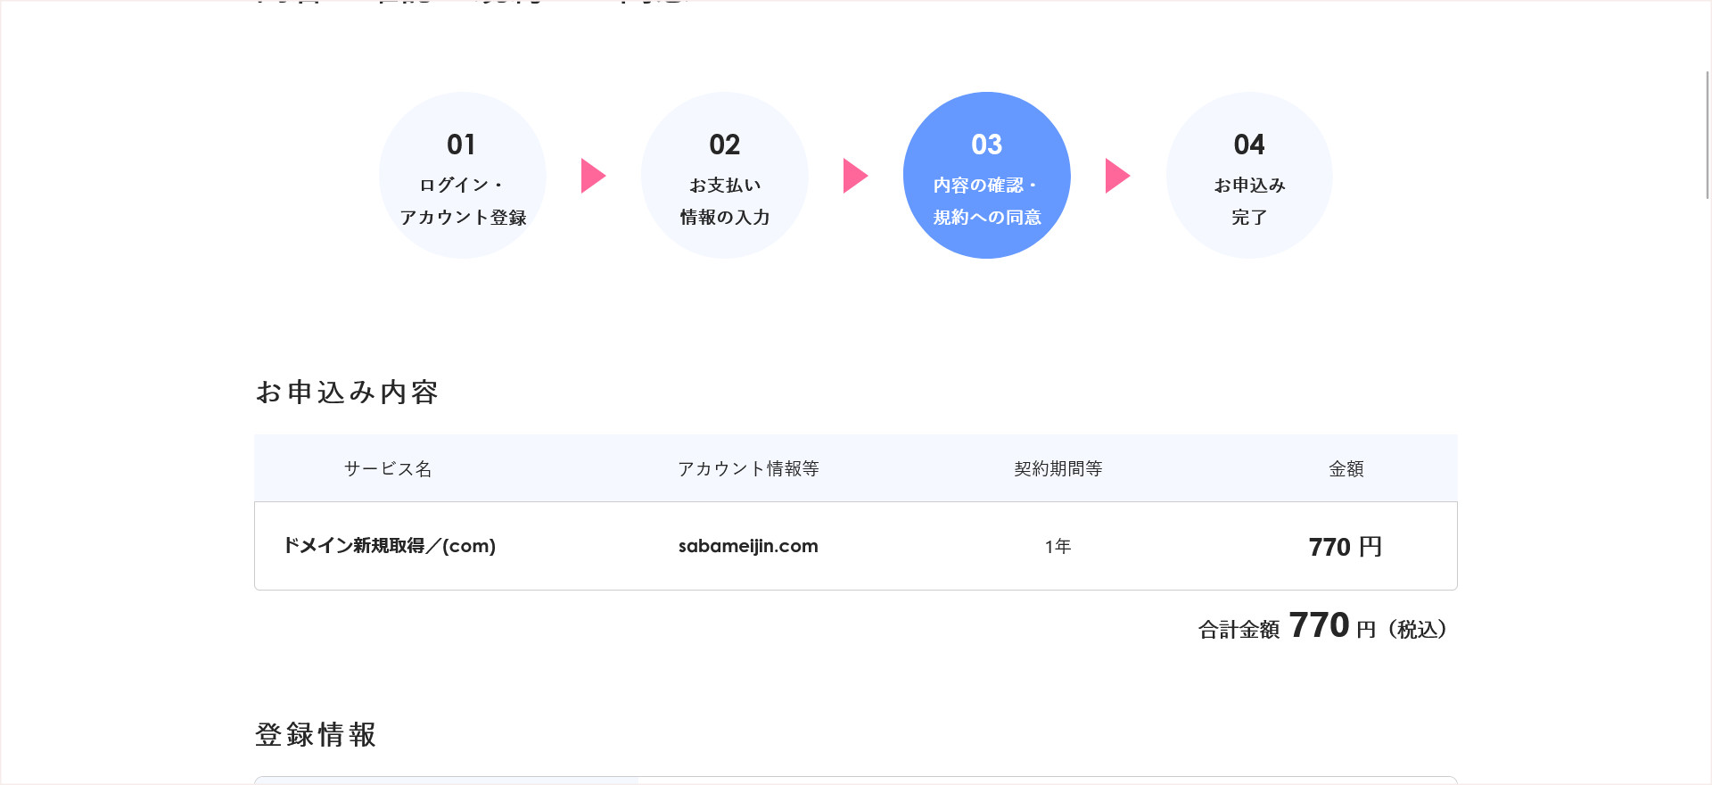Select the ドメイン新規取得／(com) service entry

tap(389, 546)
